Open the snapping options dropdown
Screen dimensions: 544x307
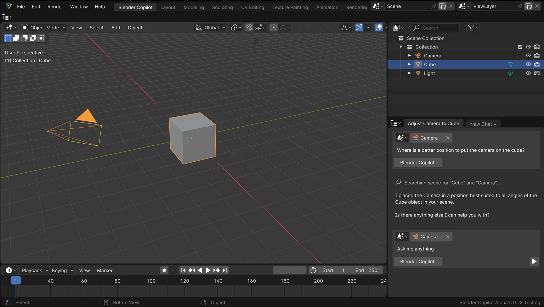pos(261,28)
